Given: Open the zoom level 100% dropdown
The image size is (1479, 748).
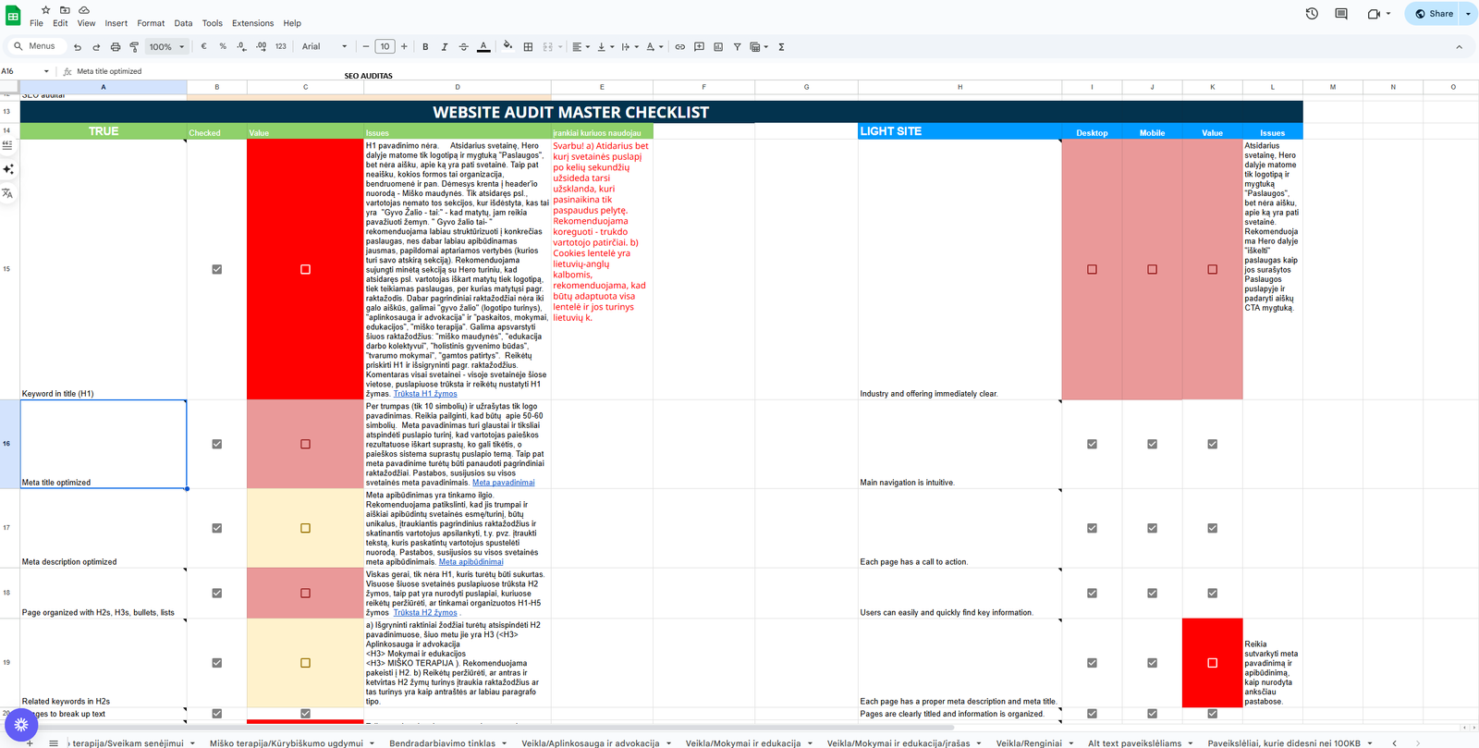Looking at the screenshot, I should pyautogui.click(x=167, y=46).
